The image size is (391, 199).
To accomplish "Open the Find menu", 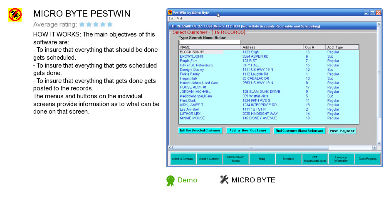I will point(179,18).
